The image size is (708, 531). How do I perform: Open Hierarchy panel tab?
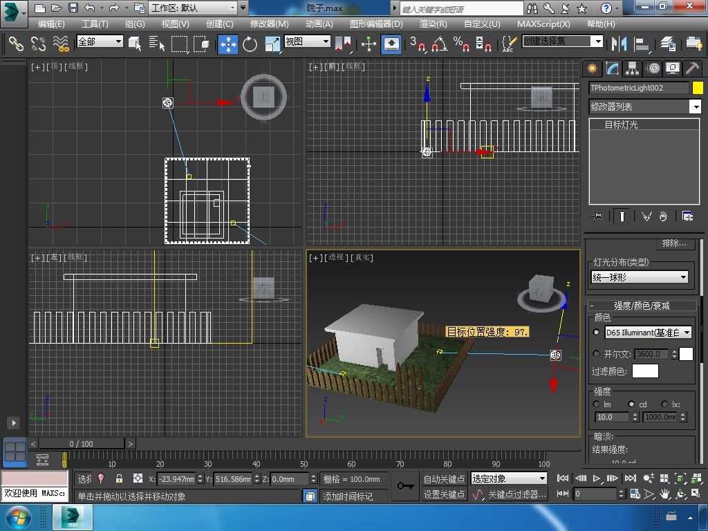[x=632, y=68]
